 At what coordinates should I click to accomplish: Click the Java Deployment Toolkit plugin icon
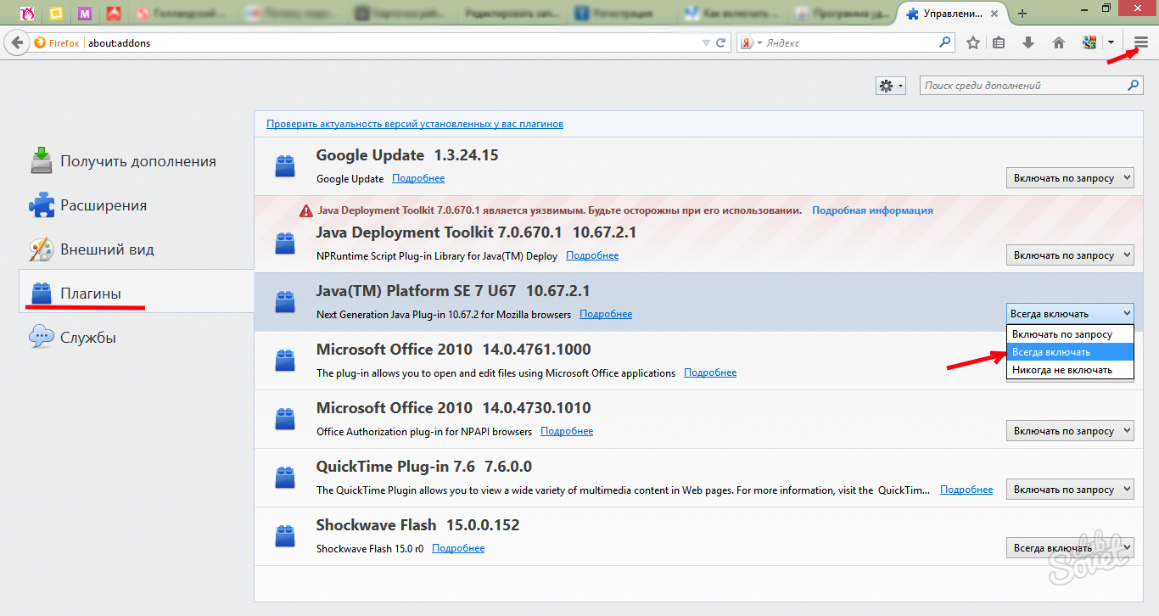point(285,244)
